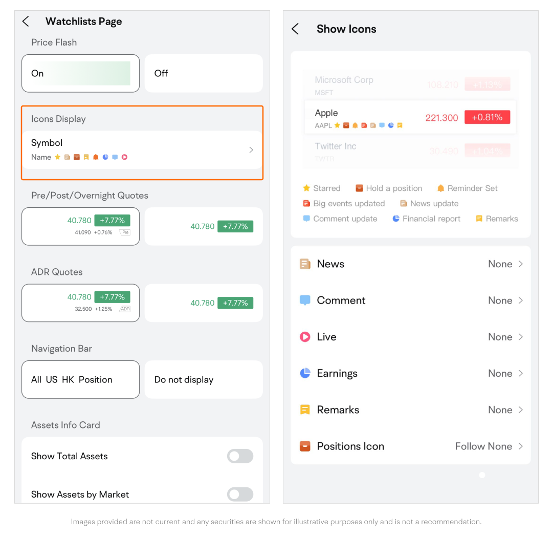Click the Earnings pie chart icon
The width and height of the screenshot is (553, 537).
coord(305,373)
